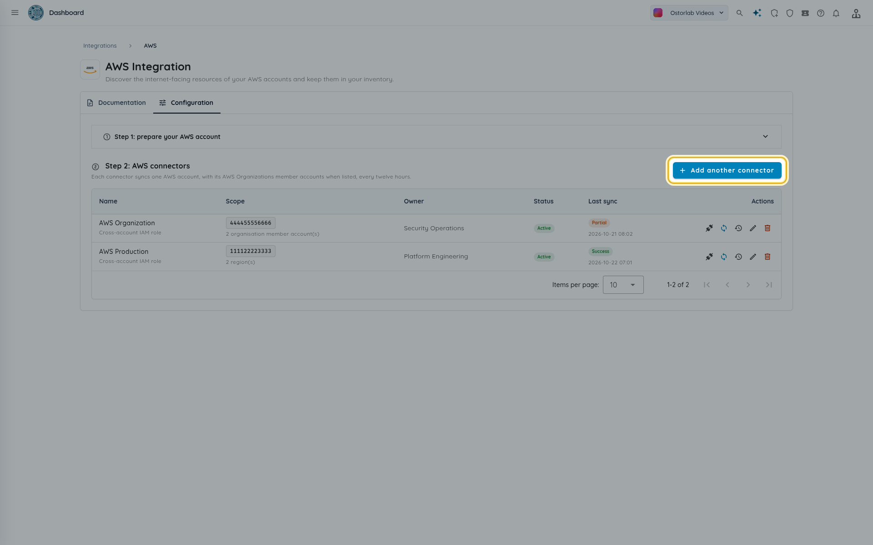Click the AWS Organization connector name

coord(127,223)
